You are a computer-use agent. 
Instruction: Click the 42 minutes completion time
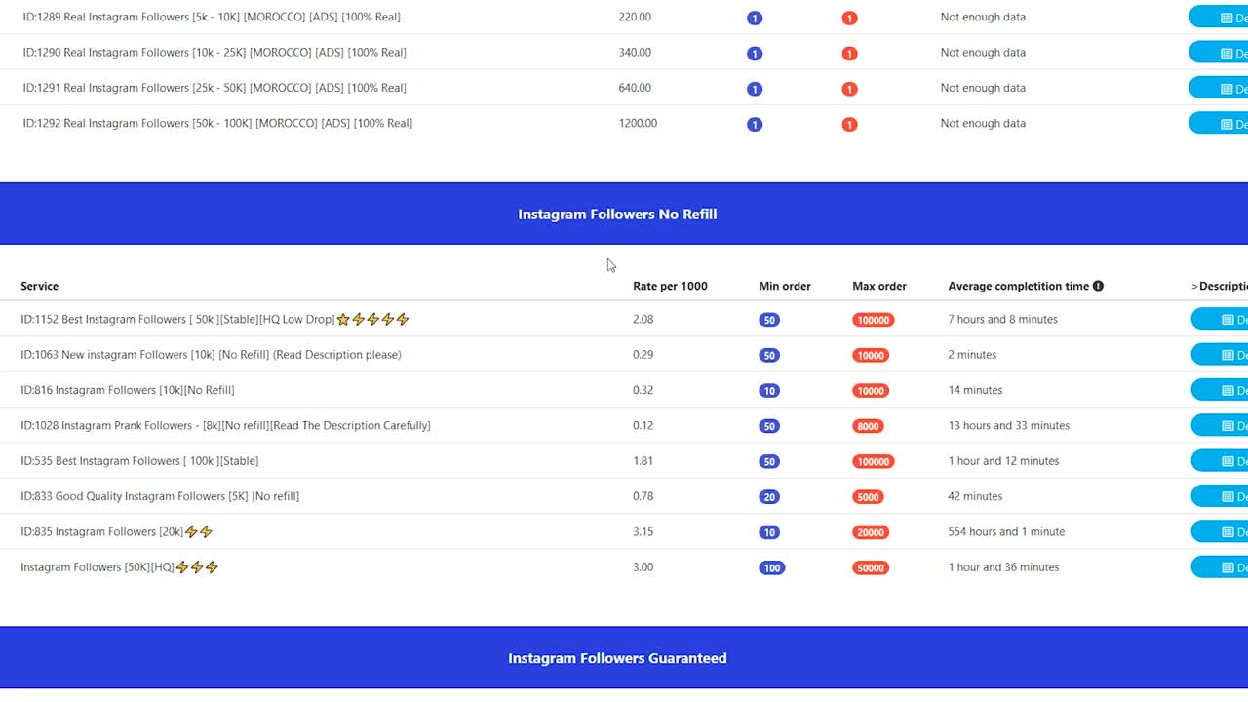975,496
